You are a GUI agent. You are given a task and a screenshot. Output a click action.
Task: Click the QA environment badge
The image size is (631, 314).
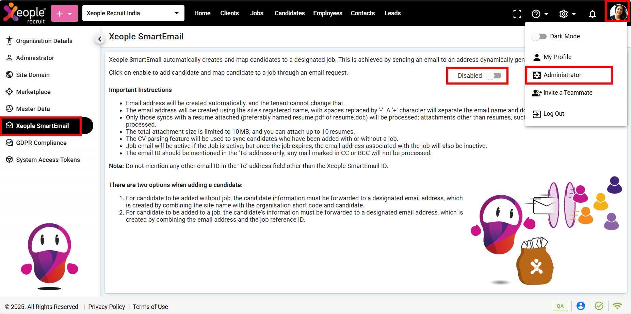560,306
